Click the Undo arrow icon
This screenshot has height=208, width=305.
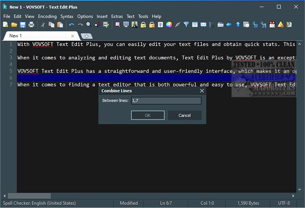click(x=72, y=24)
